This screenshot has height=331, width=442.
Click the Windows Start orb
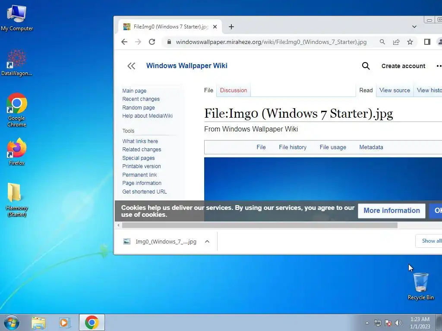pyautogui.click(x=12, y=322)
